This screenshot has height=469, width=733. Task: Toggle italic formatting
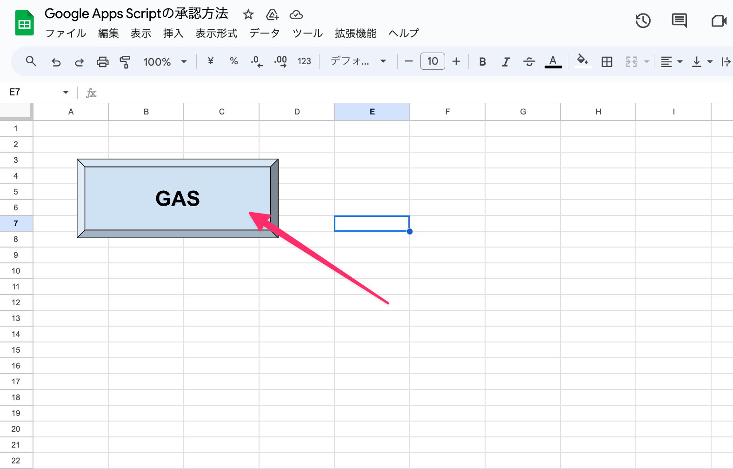tap(506, 61)
